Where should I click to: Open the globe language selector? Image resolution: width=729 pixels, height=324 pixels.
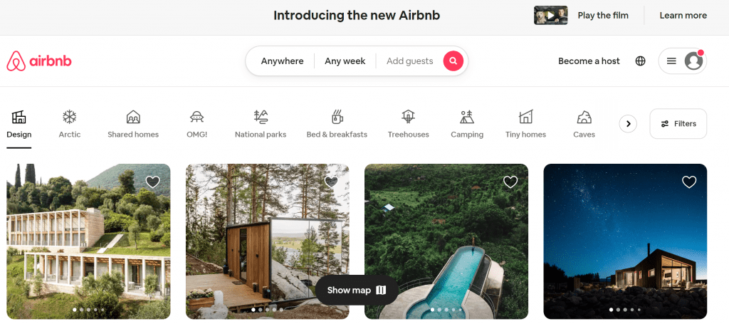640,61
